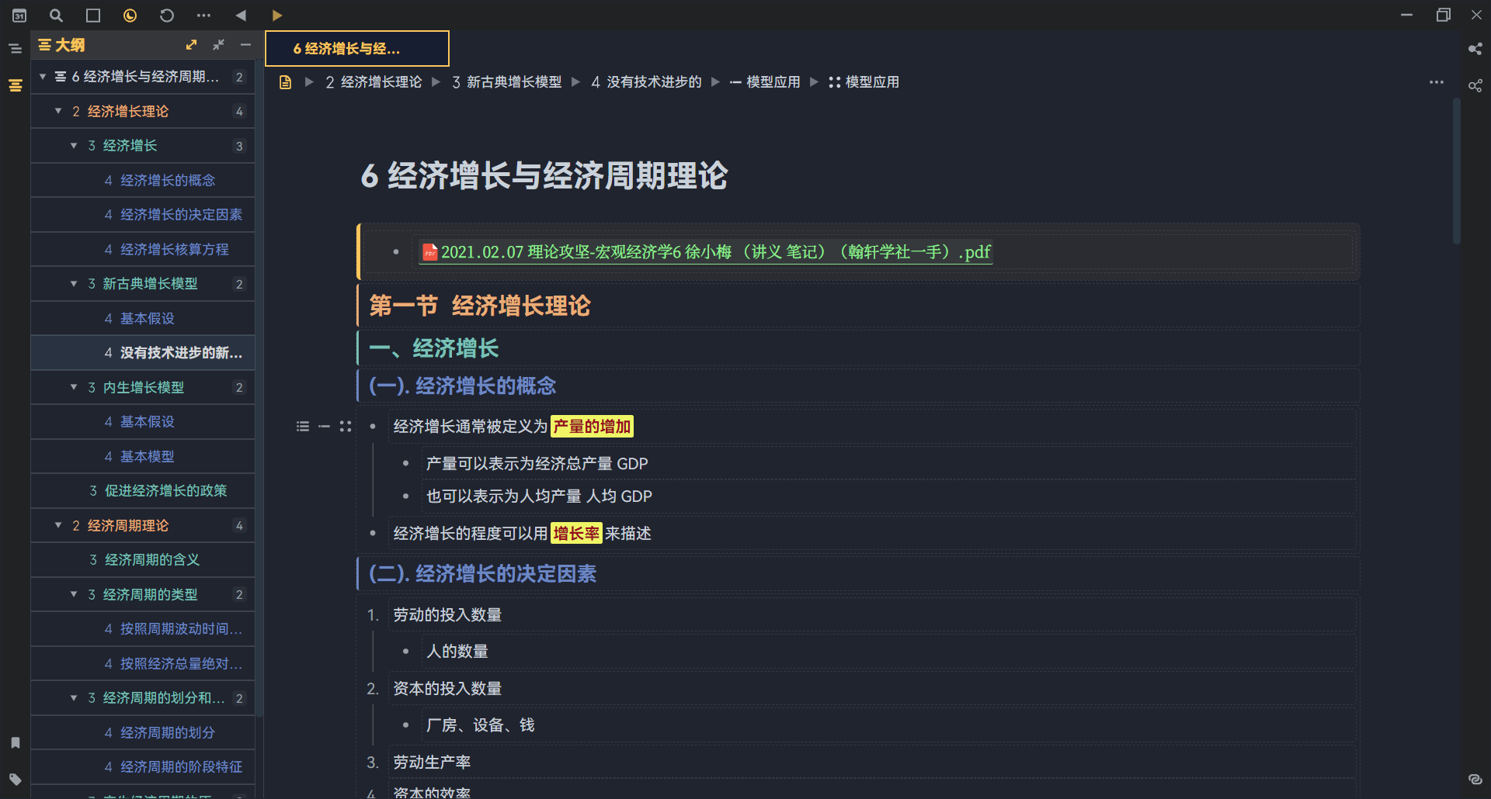Viewport: 1491px width, 799px height.
Task: Open the dash-marked 模型应用 breadcrumb item
Action: pyautogui.click(x=765, y=82)
